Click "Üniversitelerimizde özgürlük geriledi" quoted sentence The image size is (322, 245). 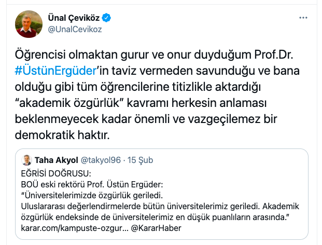(99, 194)
